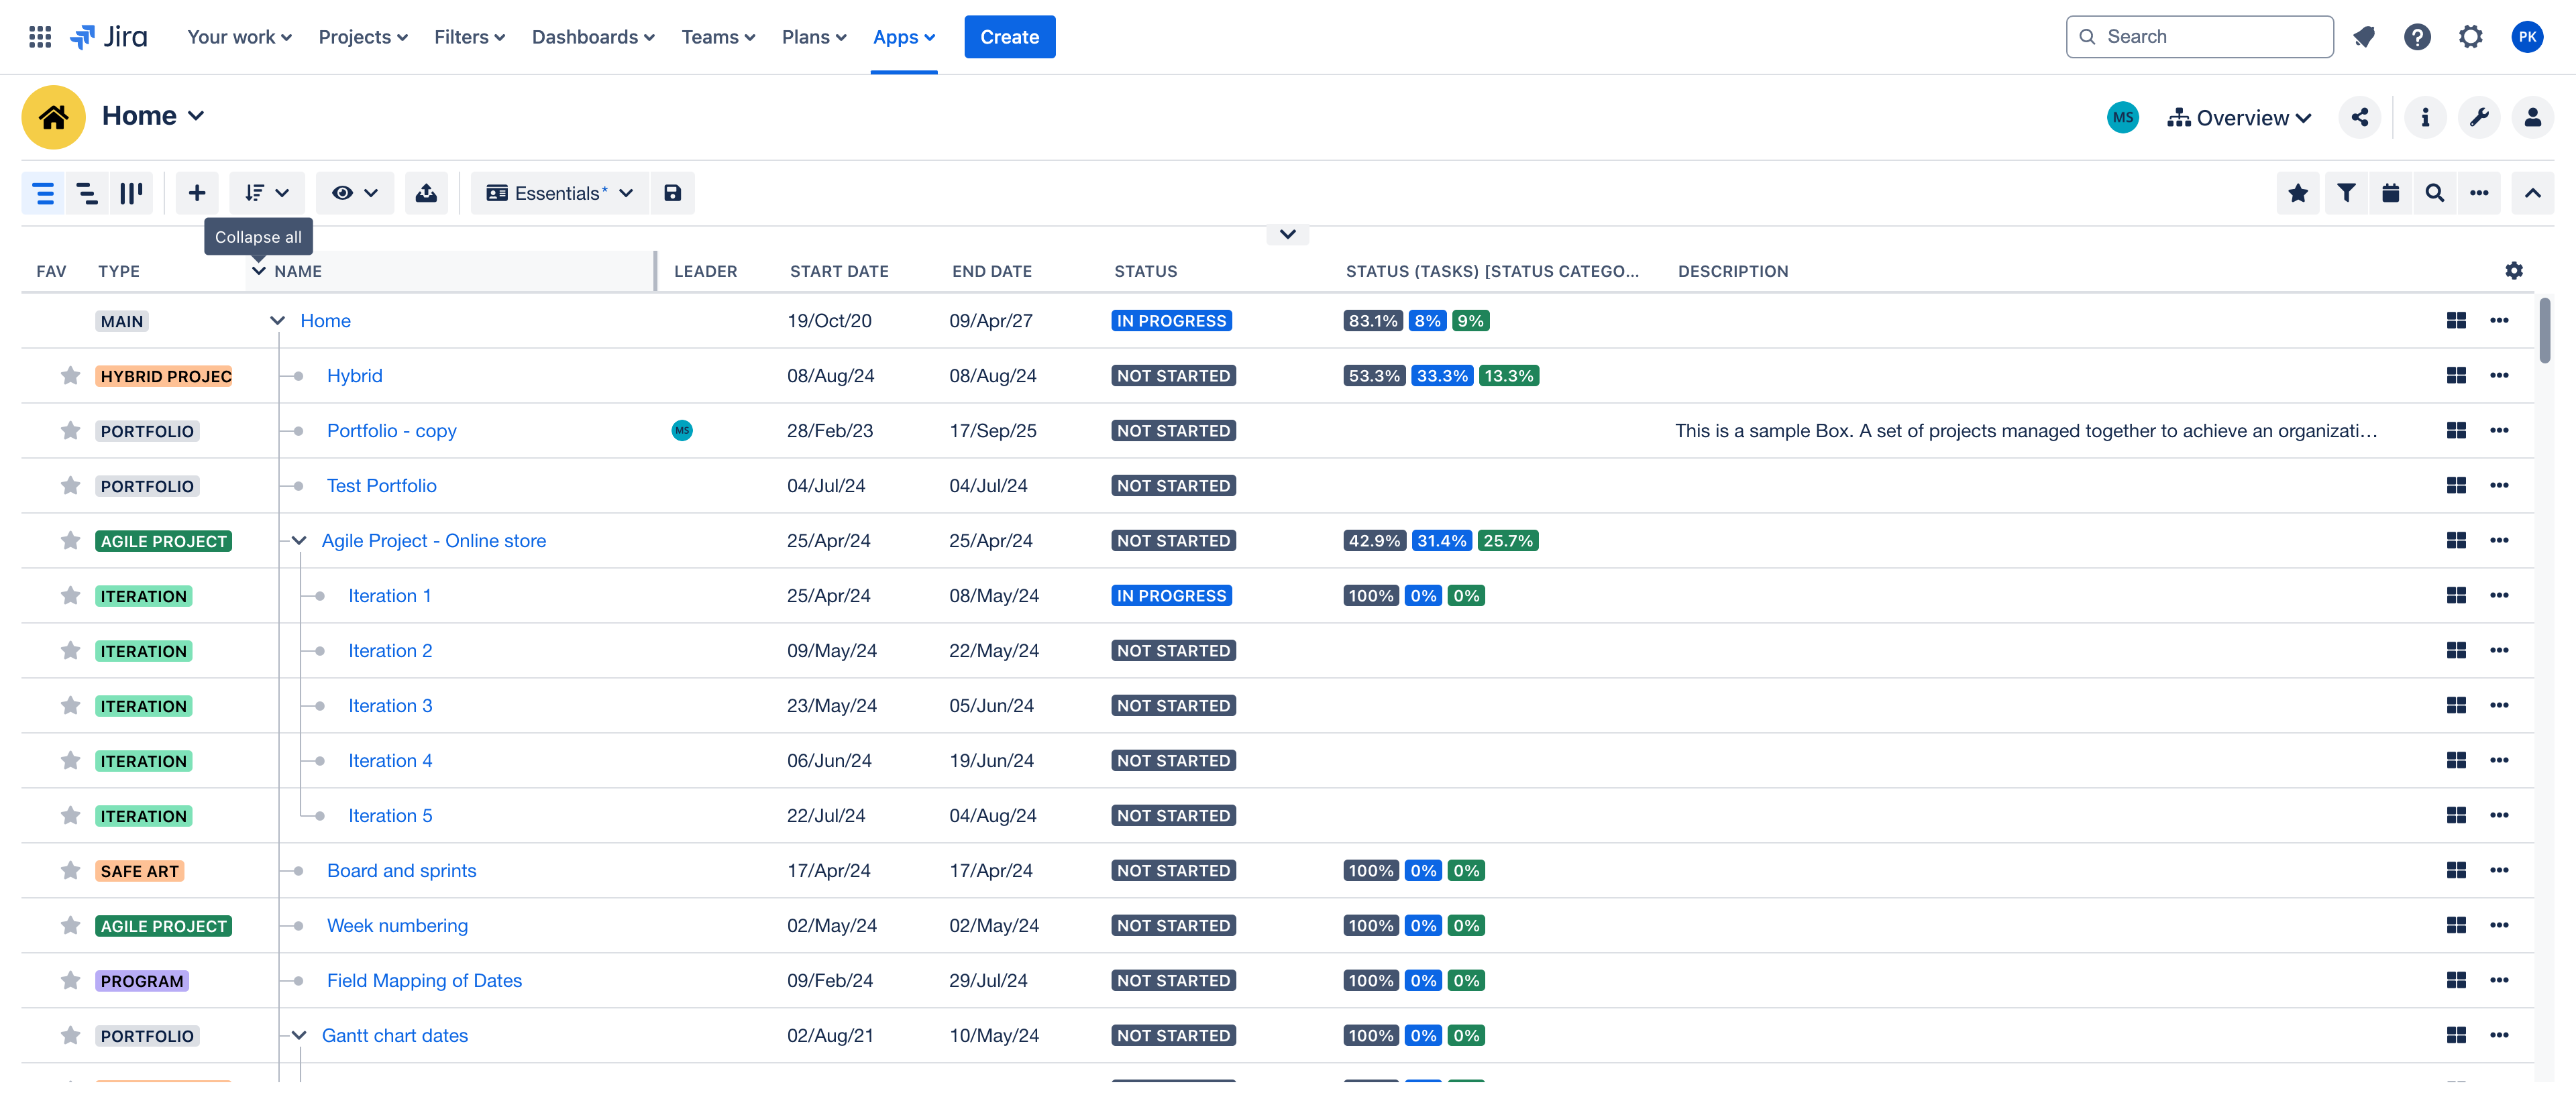Image resolution: width=2576 pixels, height=1105 pixels.
Task: Click the Essentials dropdown filter button
Action: 559,192
